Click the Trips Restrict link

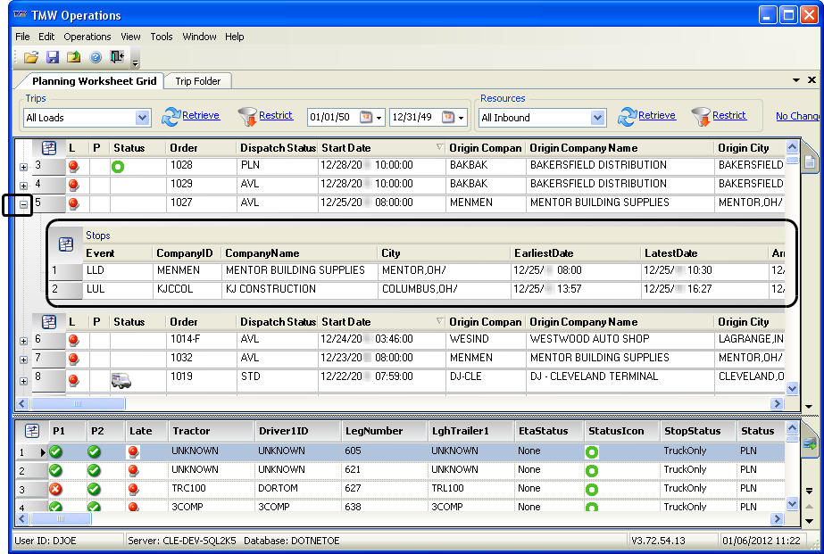(276, 115)
